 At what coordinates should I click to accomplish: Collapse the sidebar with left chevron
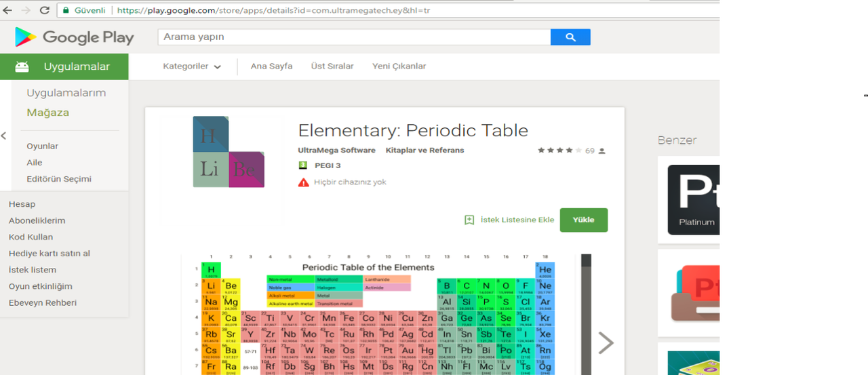[x=4, y=136]
